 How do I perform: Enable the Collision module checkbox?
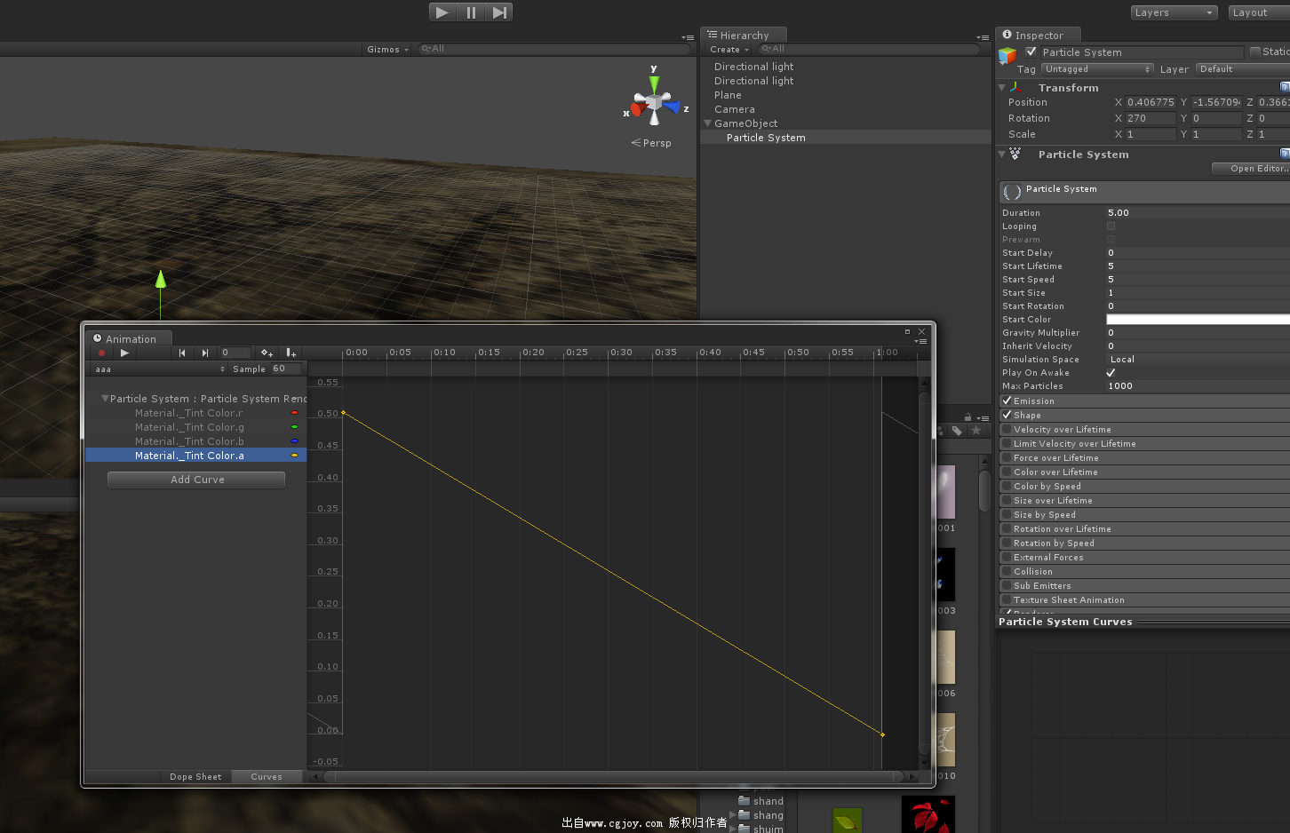click(x=1007, y=572)
